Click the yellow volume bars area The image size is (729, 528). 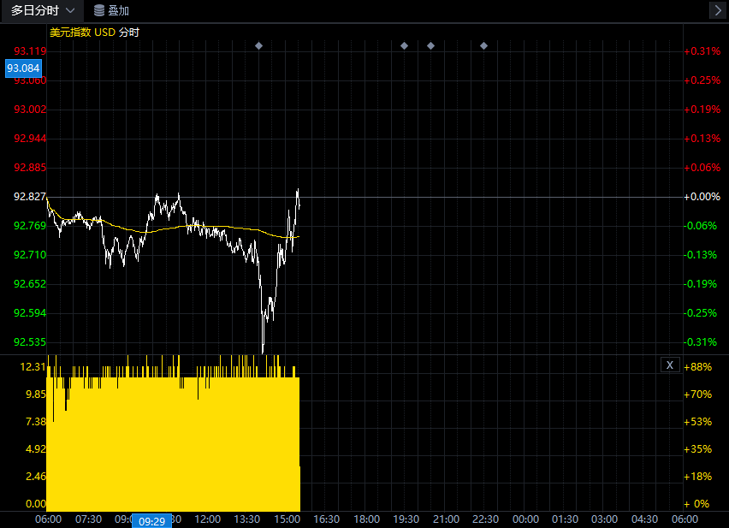coord(171,445)
